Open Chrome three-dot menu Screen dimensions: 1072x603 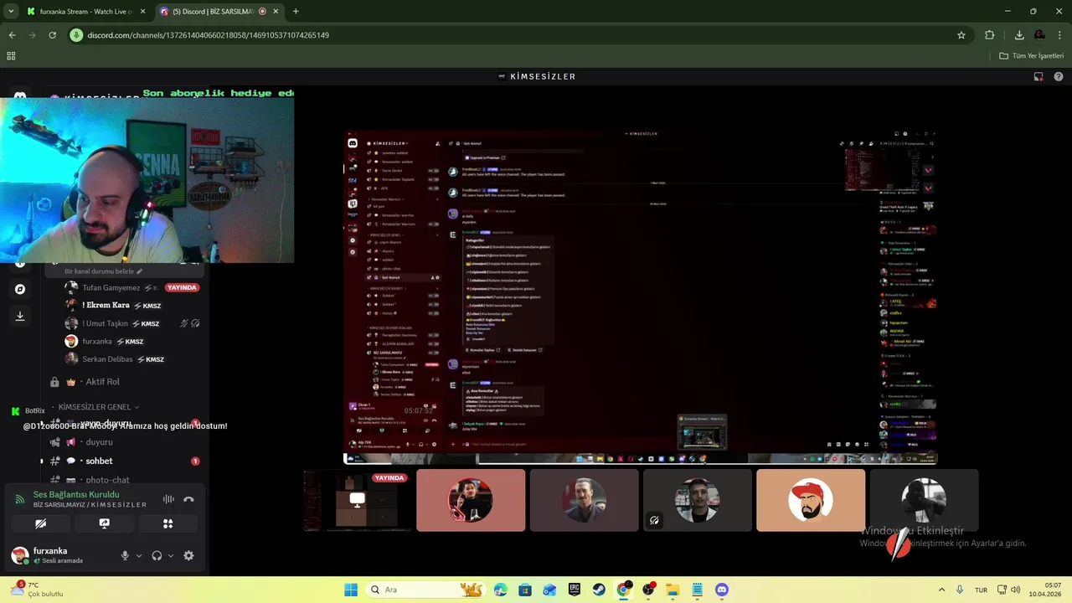(1059, 35)
